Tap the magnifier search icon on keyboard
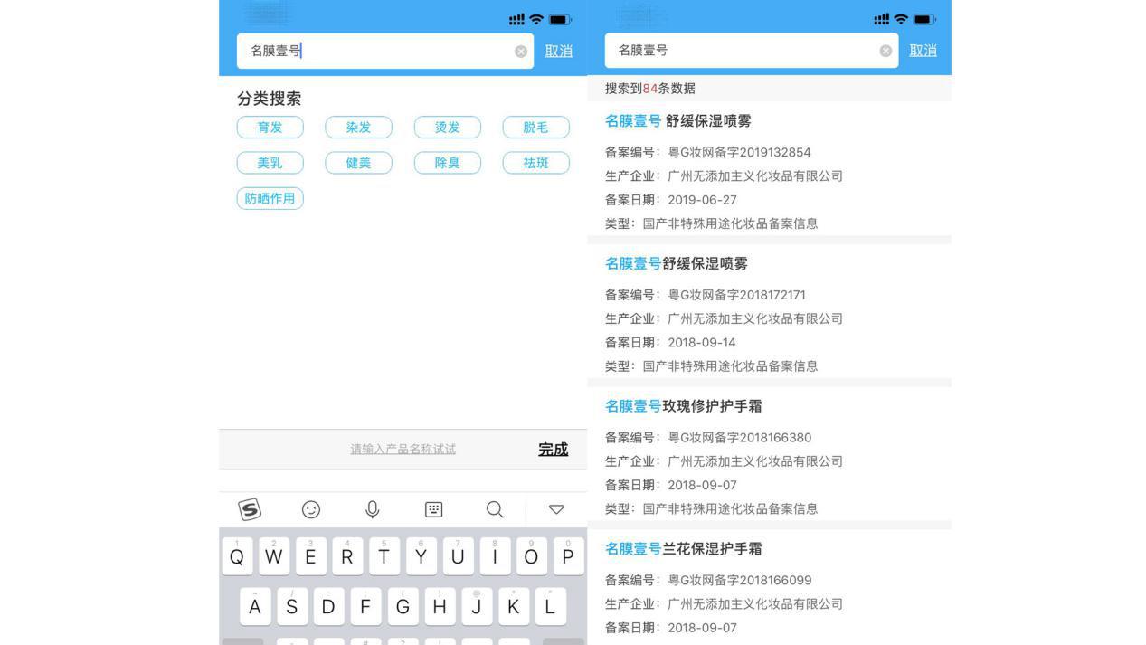 [x=495, y=509]
